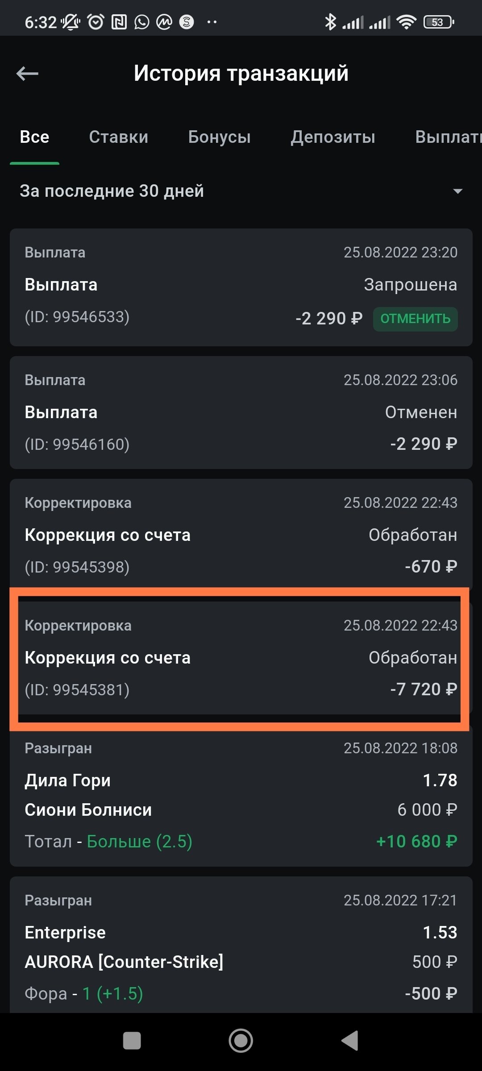This screenshot has height=1071, width=482.
Task: Switch to the Бонусы tab
Action: [219, 137]
